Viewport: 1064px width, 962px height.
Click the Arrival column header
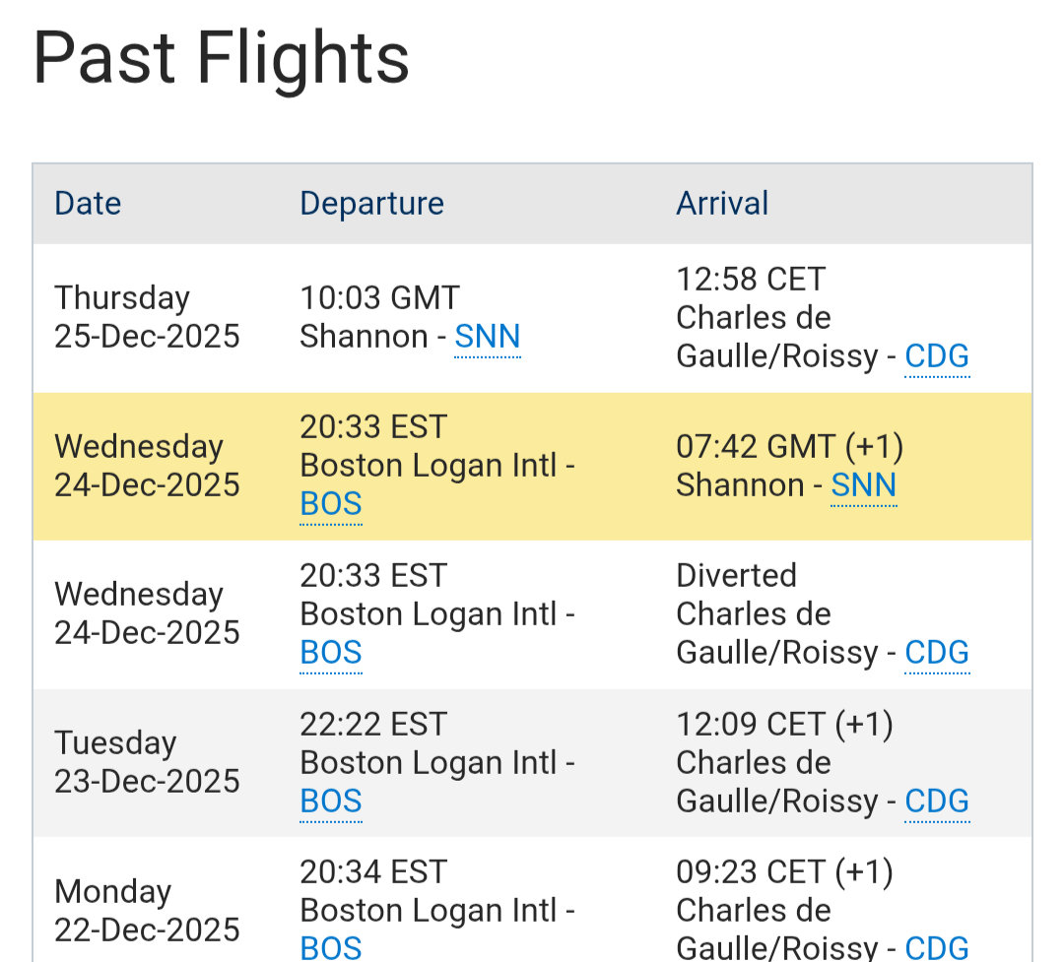[x=721, y=204]
